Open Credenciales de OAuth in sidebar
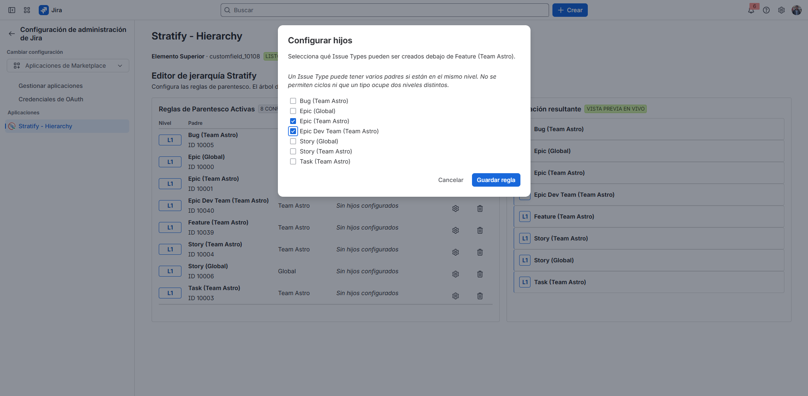The width and height of the screenshot is (808, 396). (x=51, y=99)
